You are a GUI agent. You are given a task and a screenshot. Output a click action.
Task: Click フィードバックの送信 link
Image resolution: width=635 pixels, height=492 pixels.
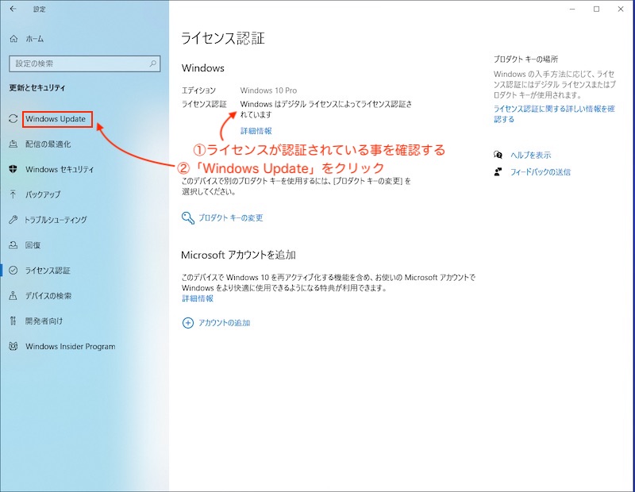click(541, 171)
